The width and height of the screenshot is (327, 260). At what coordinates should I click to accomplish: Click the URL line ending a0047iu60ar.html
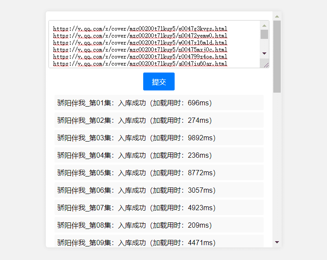click(140, 64)
